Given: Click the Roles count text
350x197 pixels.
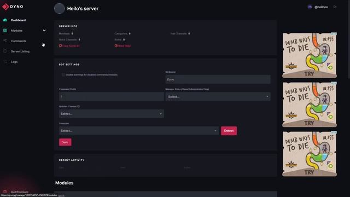Looking at the screenshot, I should click(x=120, y=39).
